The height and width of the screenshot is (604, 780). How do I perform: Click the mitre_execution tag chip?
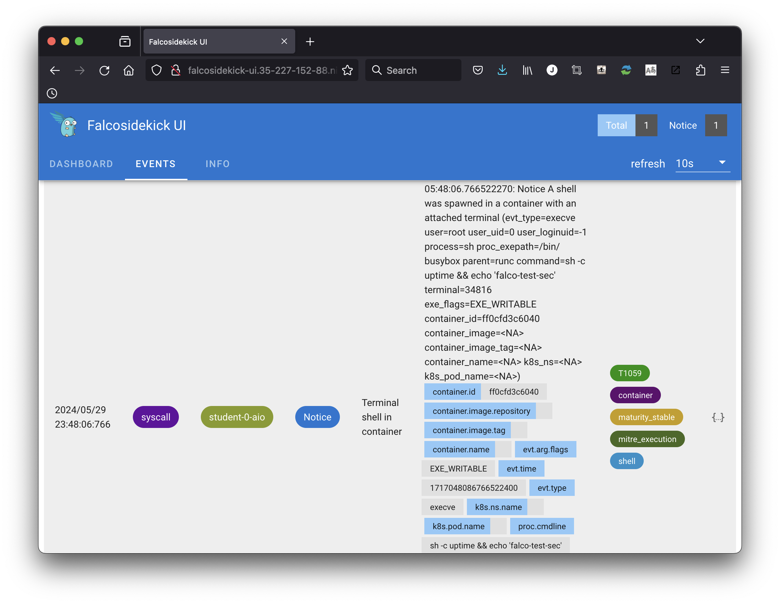tap(647, 439)
